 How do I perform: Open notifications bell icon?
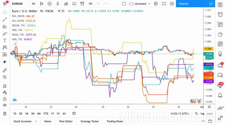click(x=220, y=95)
